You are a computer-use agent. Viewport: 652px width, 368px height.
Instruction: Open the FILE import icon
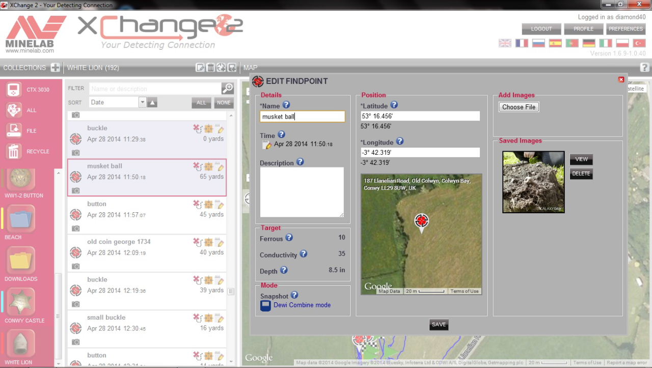(14, 131)
